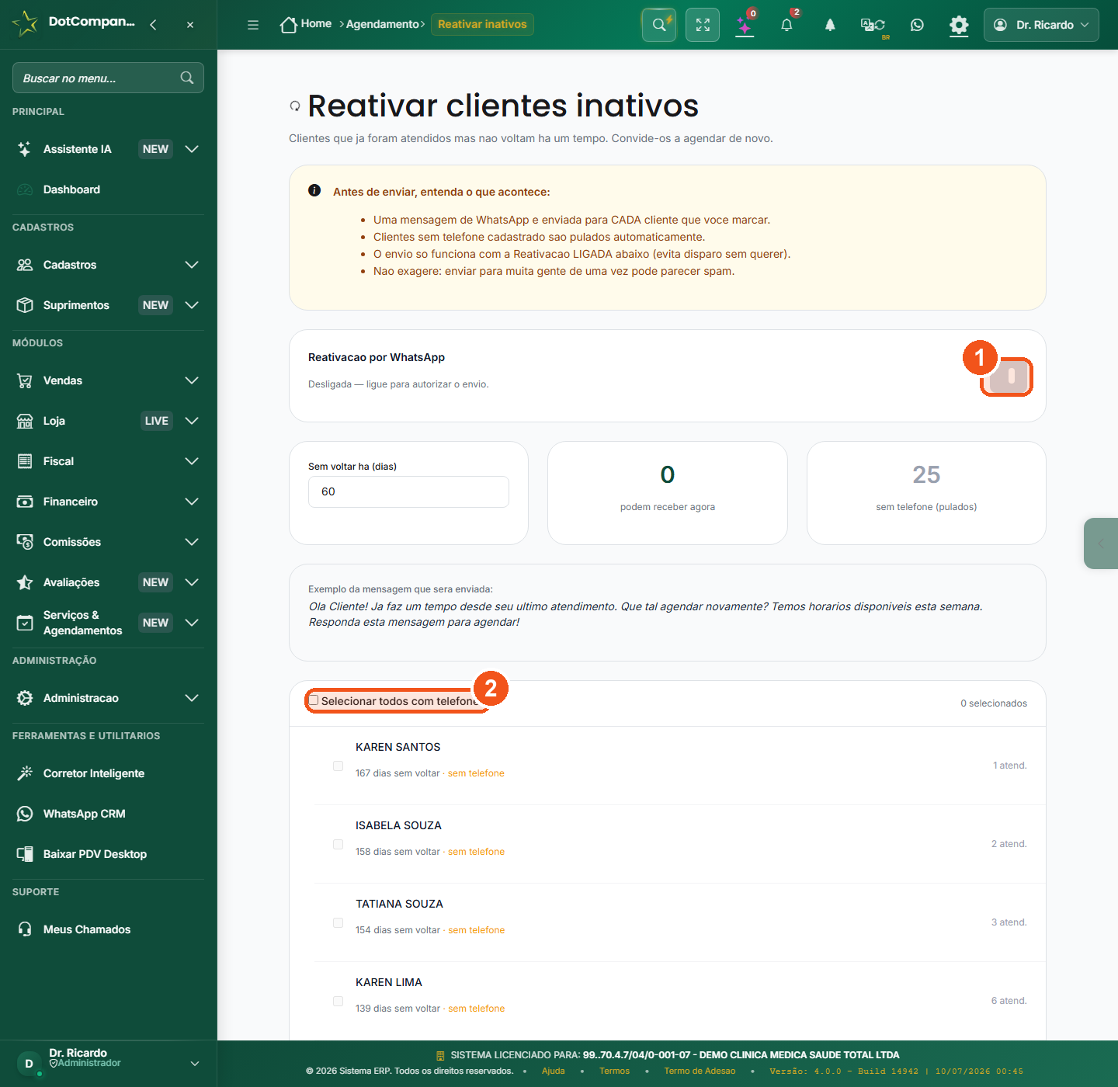The width and height of the screenshot is (1118, 1087).
Task: Select the TATIANA SOUZA checkbox
Action: [338, 922]
